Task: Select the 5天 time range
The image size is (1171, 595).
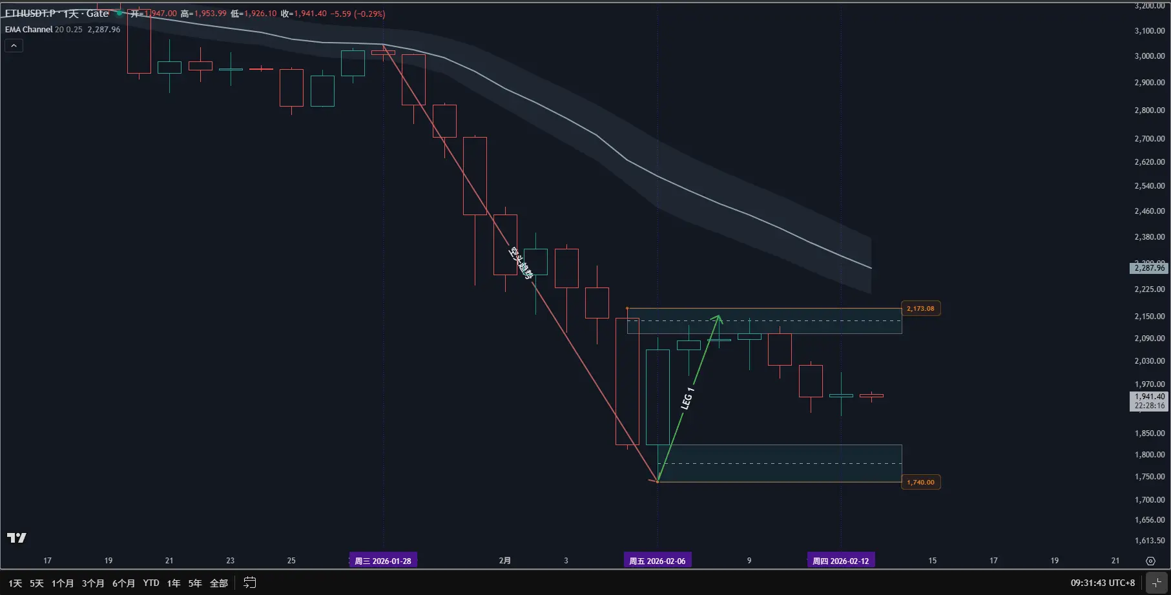Action: pos(37,583)
